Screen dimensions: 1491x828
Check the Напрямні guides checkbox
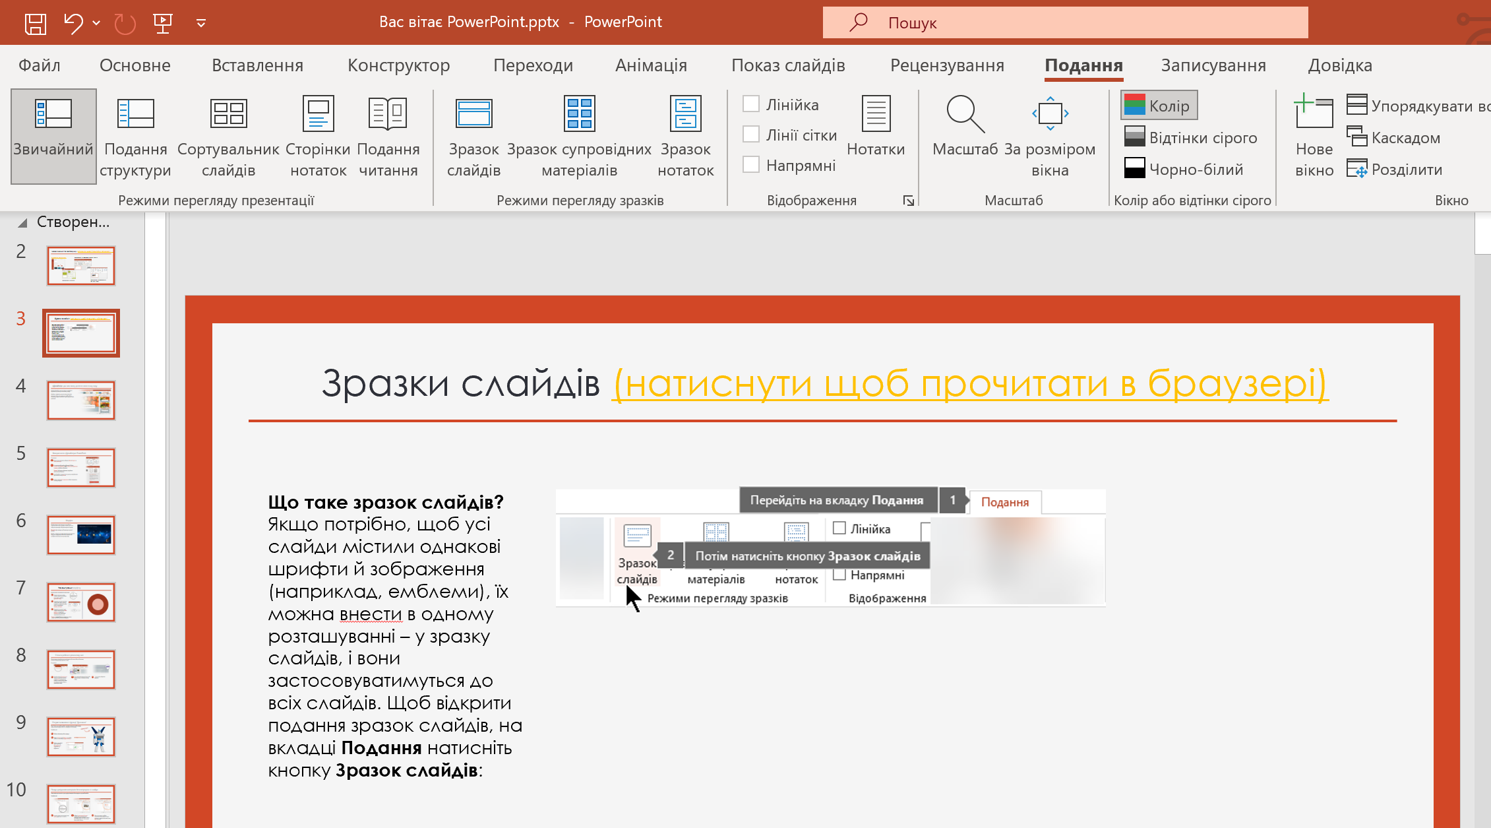coord(751,165)
